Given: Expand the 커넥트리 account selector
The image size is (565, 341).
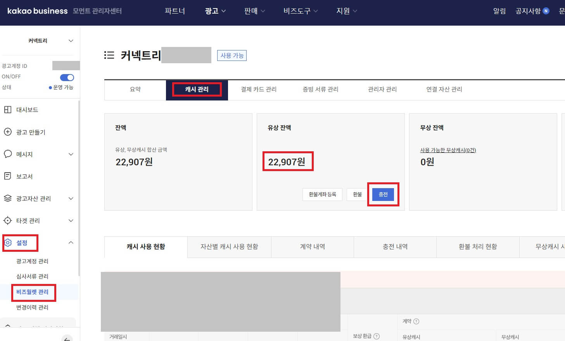Looking at the screenshot, I should pos(71,40).
